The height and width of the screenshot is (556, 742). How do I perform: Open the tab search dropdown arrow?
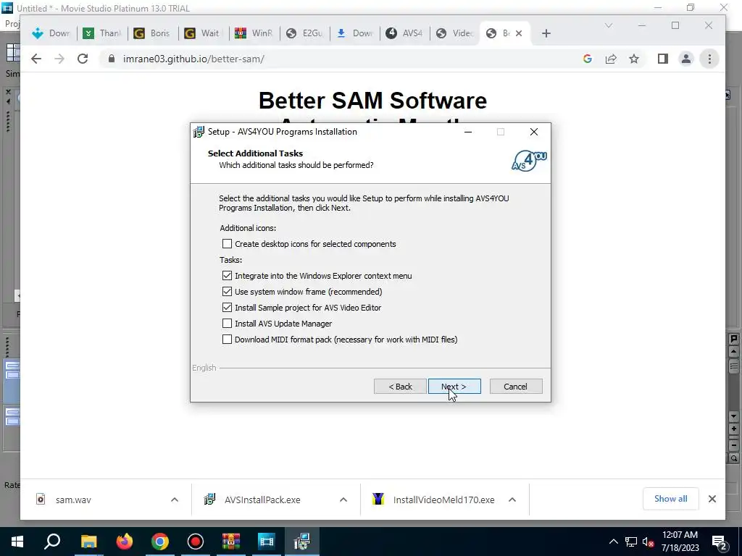(609, 25)
